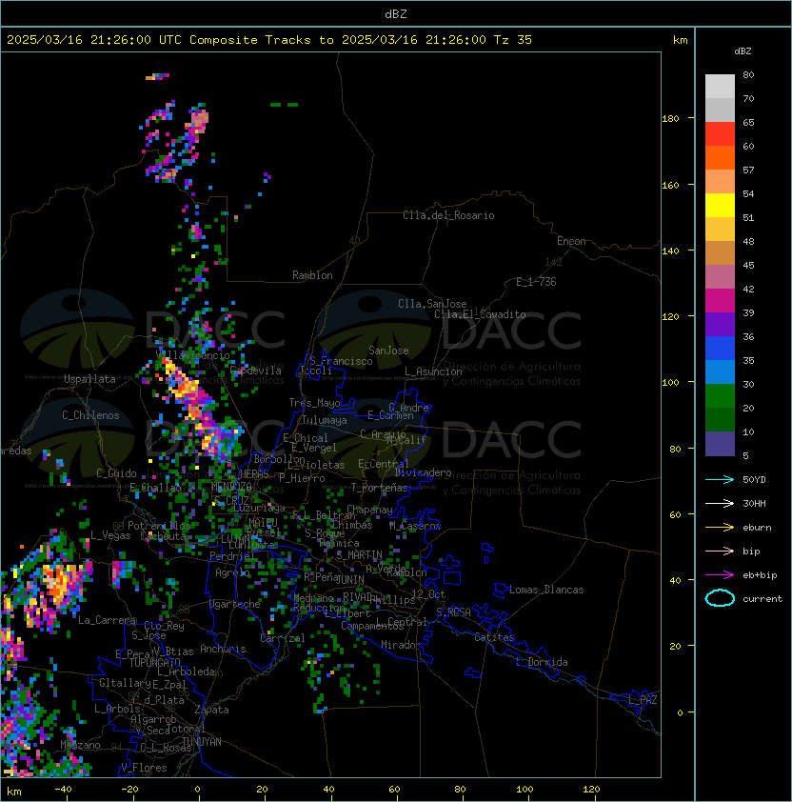Click the 'eburn' legend label
The height and width of the screenshot is (802, 792).
point(757,528)
